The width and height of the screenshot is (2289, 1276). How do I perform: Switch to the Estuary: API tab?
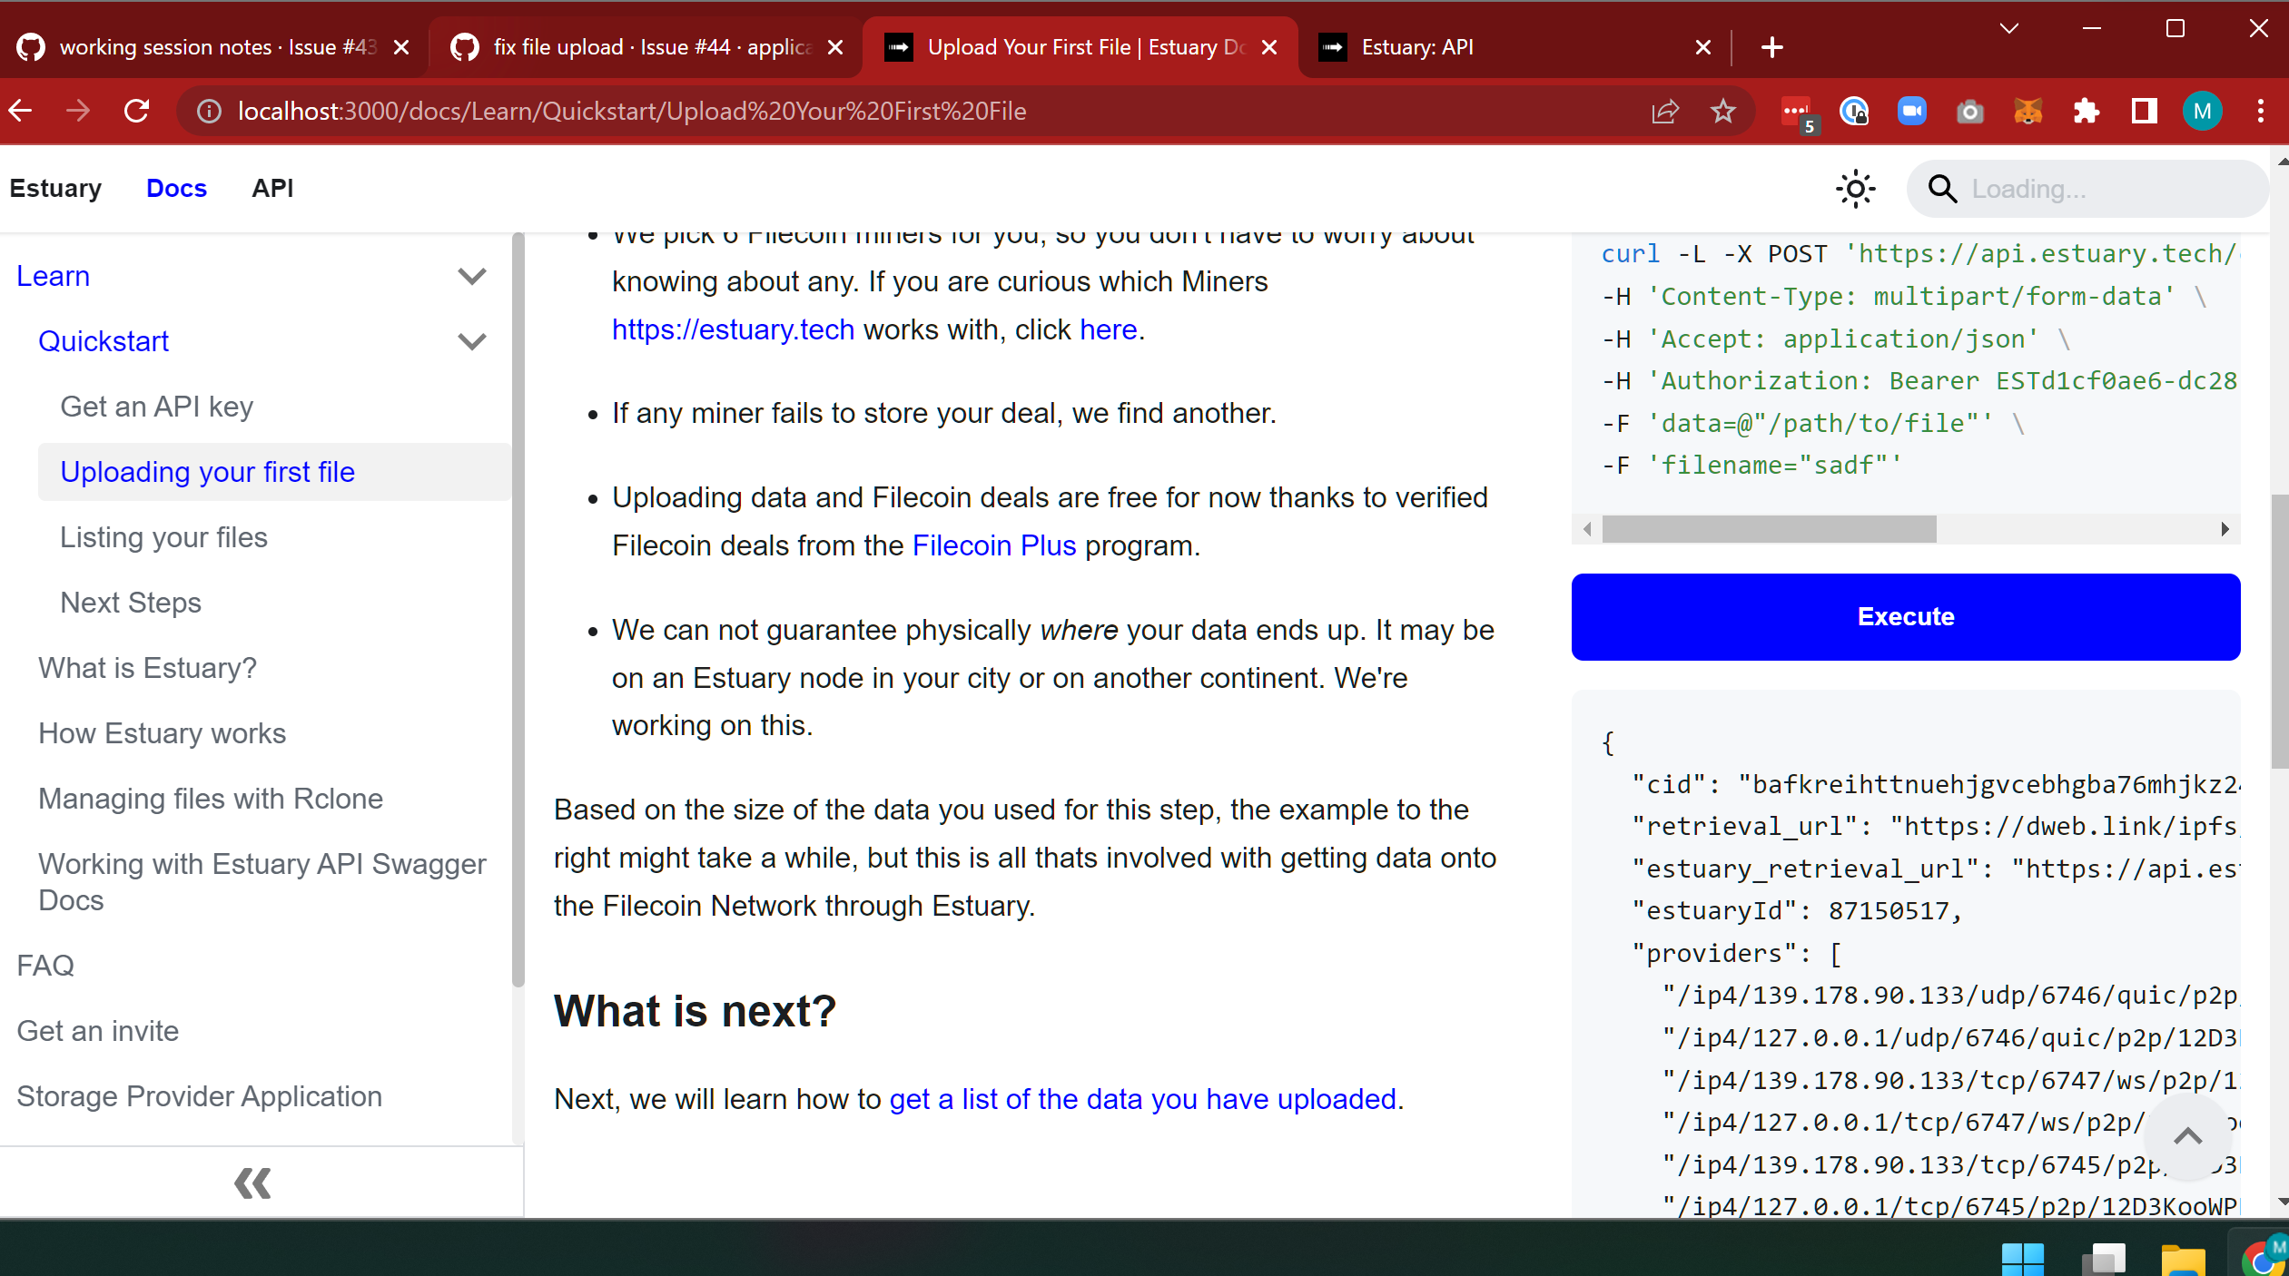click(1419, 46)
